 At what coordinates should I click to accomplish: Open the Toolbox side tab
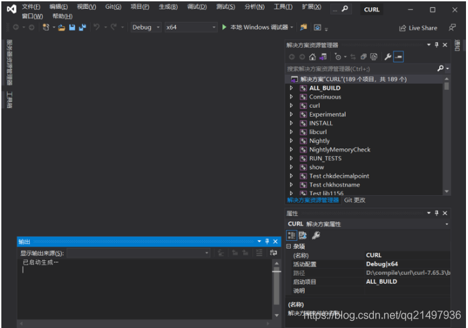(x=9, y=99)
